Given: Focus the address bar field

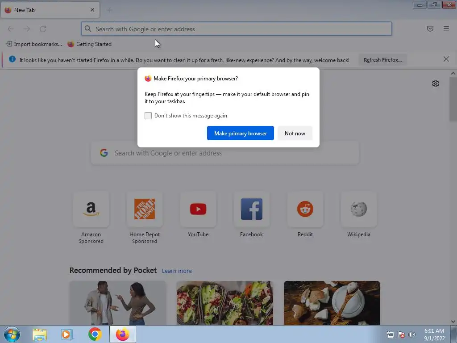Looking at the screenshot, I should [237, 29].
